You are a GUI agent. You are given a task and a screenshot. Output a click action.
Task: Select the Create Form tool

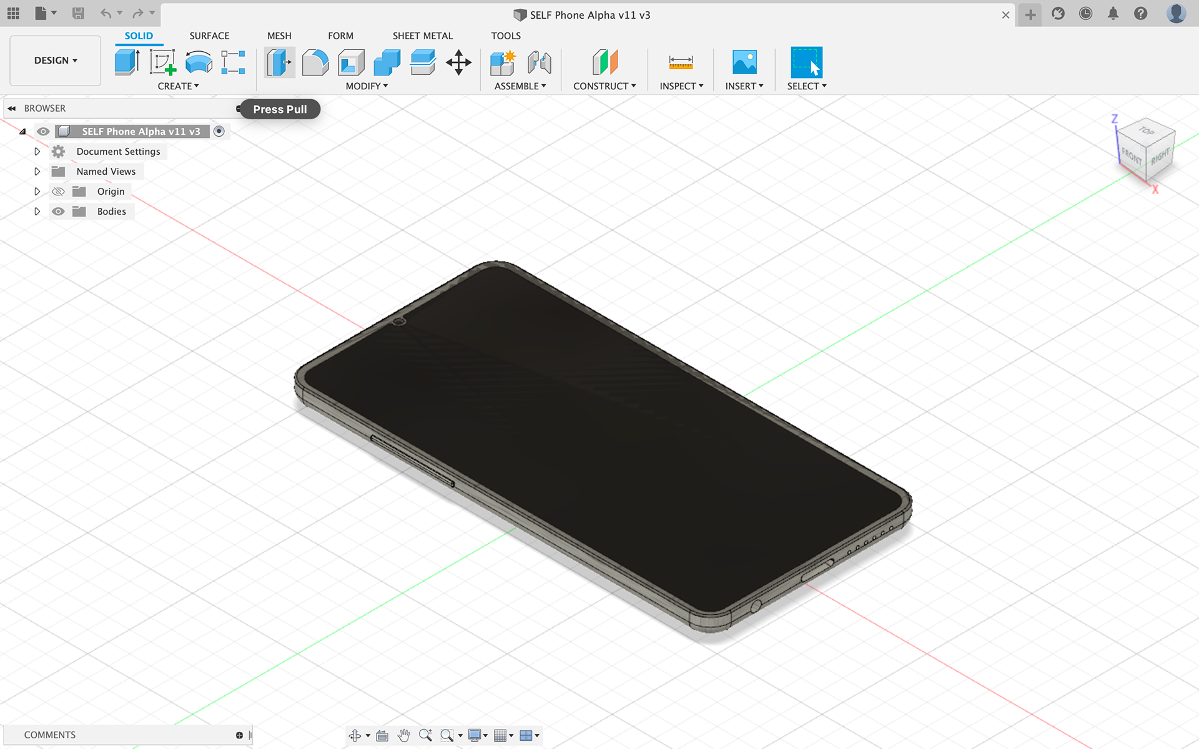click(199, 62)
